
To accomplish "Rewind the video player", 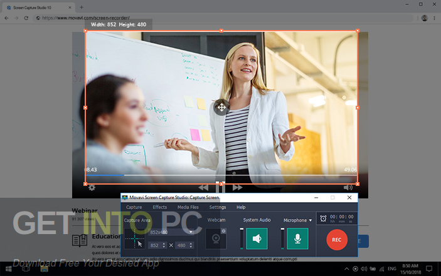I will 203,188.
